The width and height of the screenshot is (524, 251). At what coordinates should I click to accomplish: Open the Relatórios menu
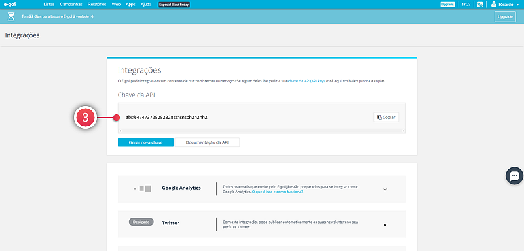coord(97,5)
